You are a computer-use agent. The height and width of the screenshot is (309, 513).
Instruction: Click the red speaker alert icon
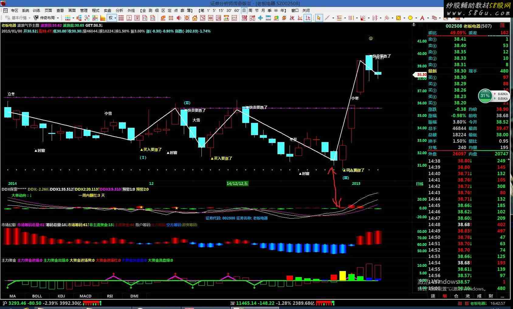tap(179, 18)
